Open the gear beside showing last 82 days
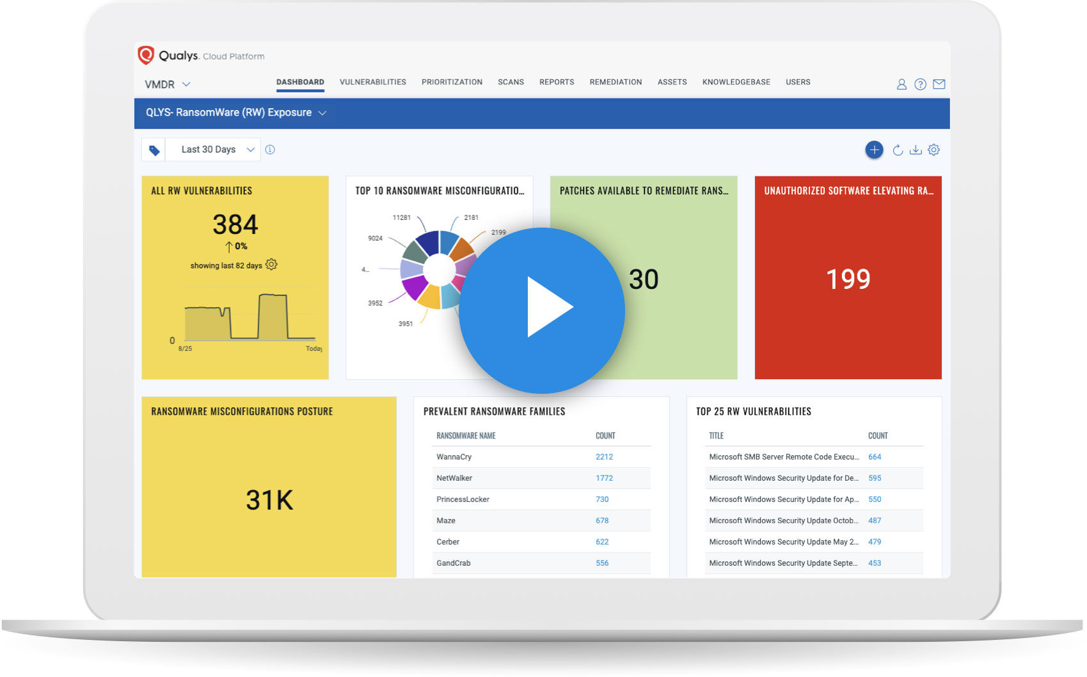Screen dimensions: 1087x677 [271, 265]
